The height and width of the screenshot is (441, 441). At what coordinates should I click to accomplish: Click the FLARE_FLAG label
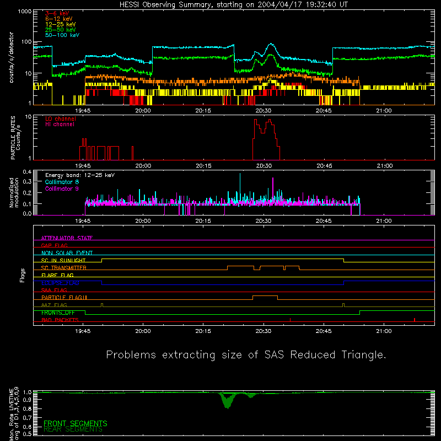[57, 275]
